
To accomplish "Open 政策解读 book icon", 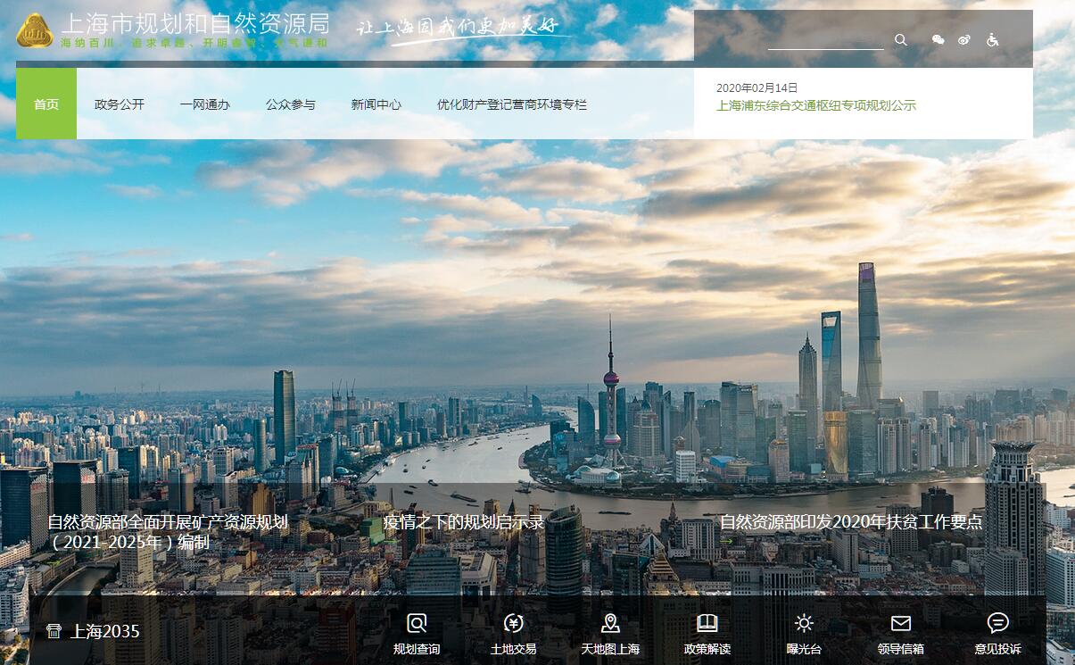I will pos(707,623).
